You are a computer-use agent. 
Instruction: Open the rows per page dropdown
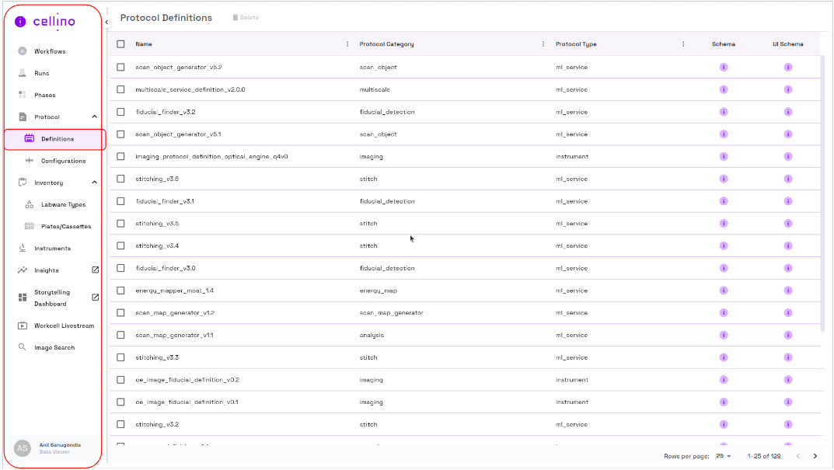724,456
